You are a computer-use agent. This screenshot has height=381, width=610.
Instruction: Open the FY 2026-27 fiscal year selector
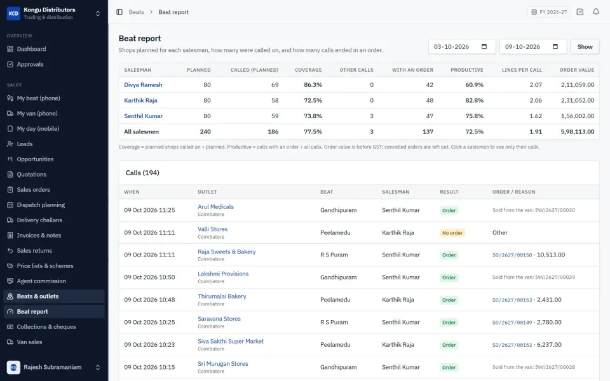(549, 12)
